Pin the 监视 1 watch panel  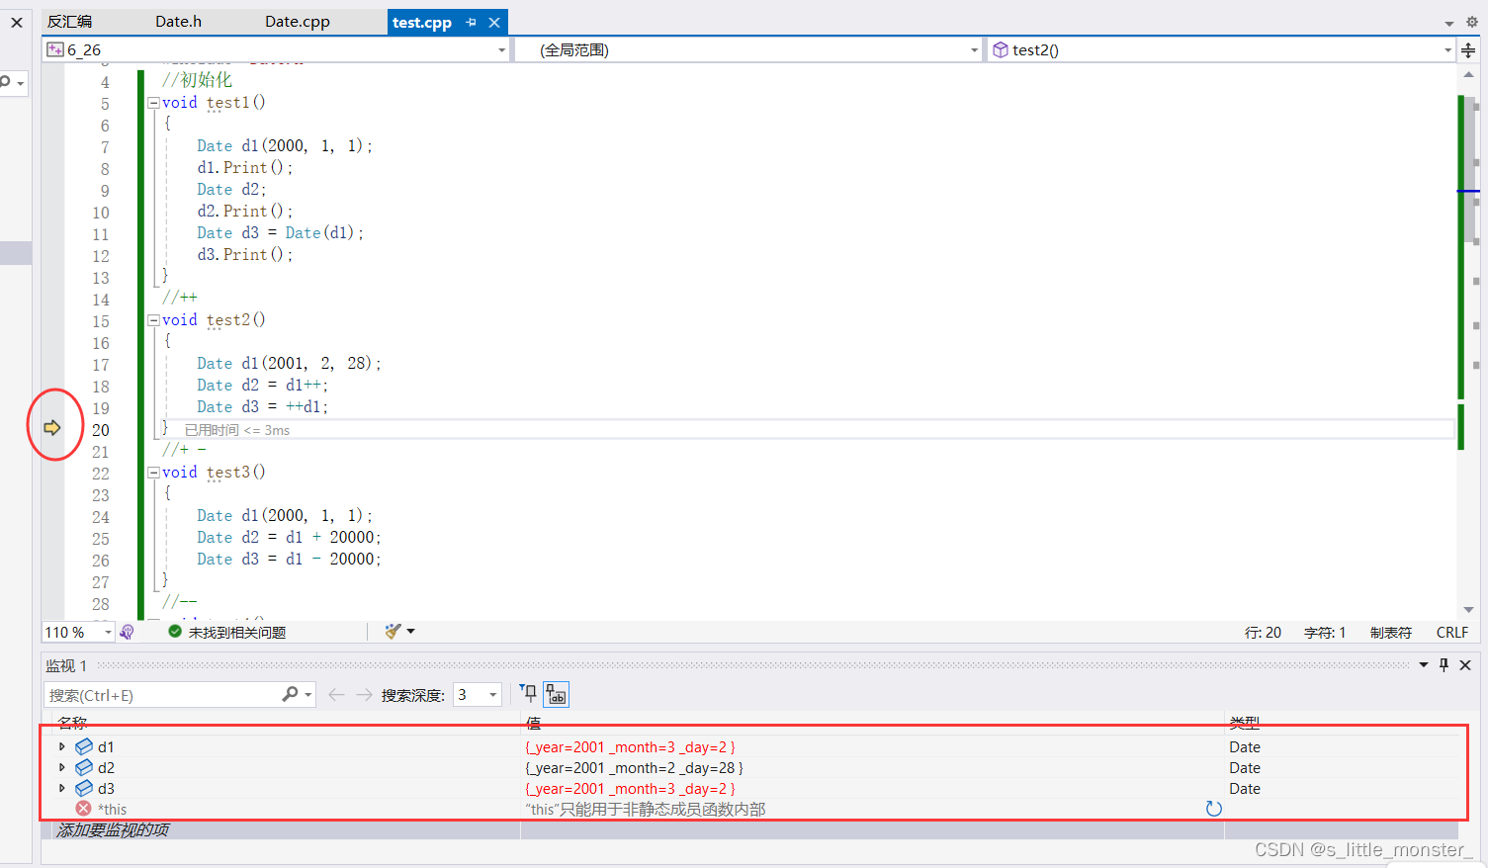coord(1444,665)
